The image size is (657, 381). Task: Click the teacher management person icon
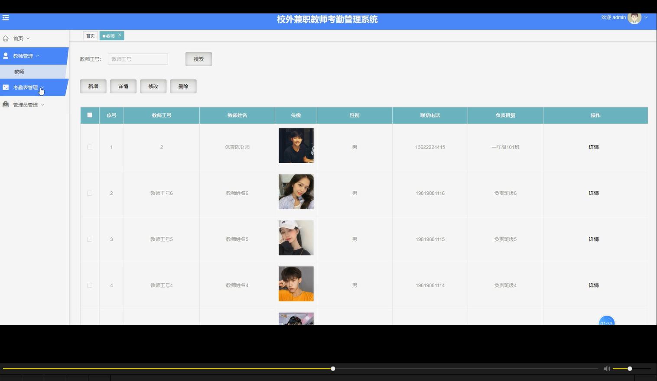6,56
